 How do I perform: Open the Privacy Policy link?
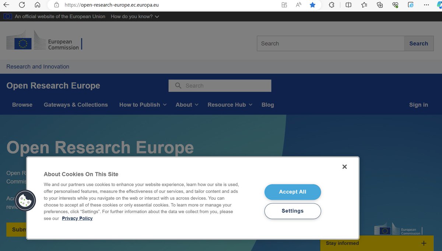pyautogui.click(x=77, y=218)
